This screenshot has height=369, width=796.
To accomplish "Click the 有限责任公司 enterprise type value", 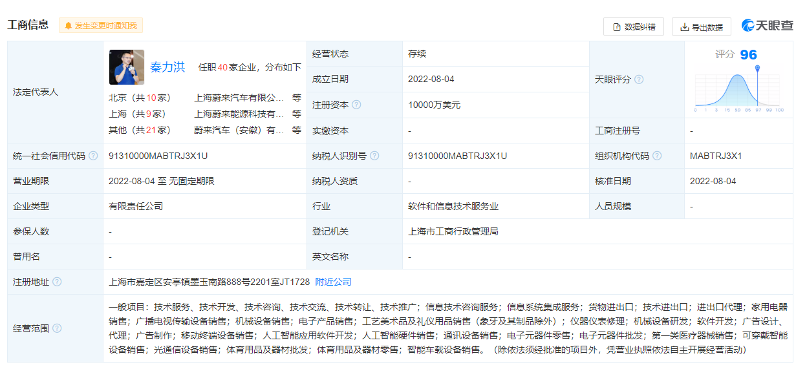I will pyautogui.click(x=136, y=206).
